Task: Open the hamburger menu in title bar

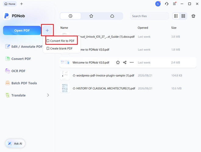Action: (174, 4)
